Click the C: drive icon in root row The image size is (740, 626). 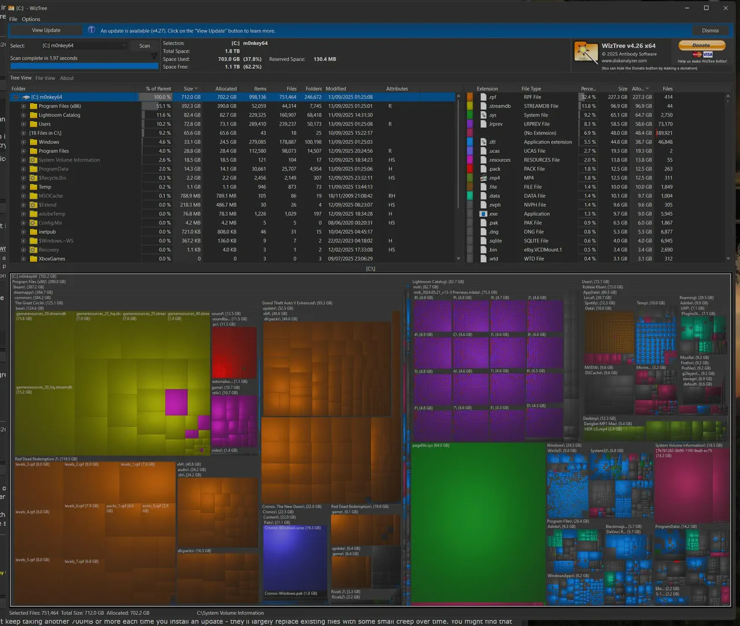tap(25, 97)
